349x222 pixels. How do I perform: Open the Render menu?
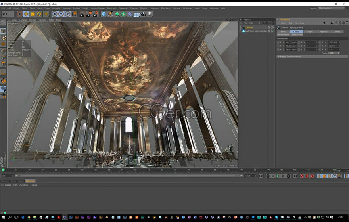76,8
